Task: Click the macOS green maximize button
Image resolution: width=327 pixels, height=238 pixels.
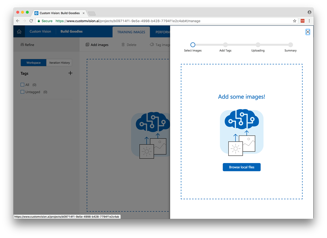Action: pos(27,12)
